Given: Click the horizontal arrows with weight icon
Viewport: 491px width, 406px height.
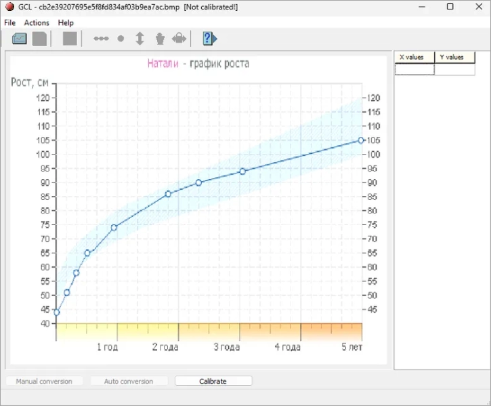Looking at the screenshot, I should tap(179, 39).
